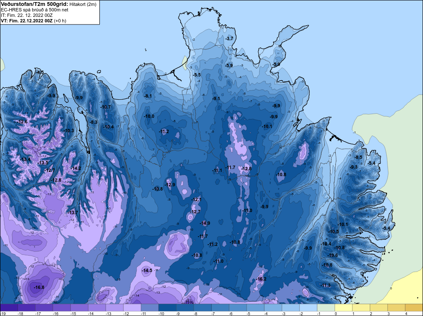
Task: Click the -12.6 temperature value on the map
Action: click(x=22, y=122)
